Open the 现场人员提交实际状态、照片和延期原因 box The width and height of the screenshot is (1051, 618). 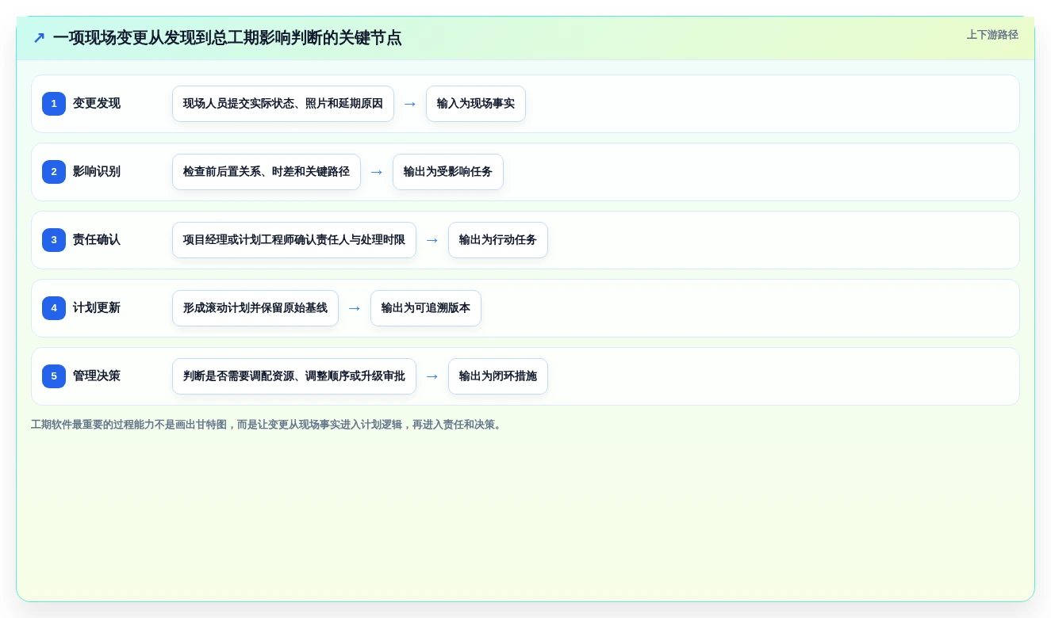[283, 104]
